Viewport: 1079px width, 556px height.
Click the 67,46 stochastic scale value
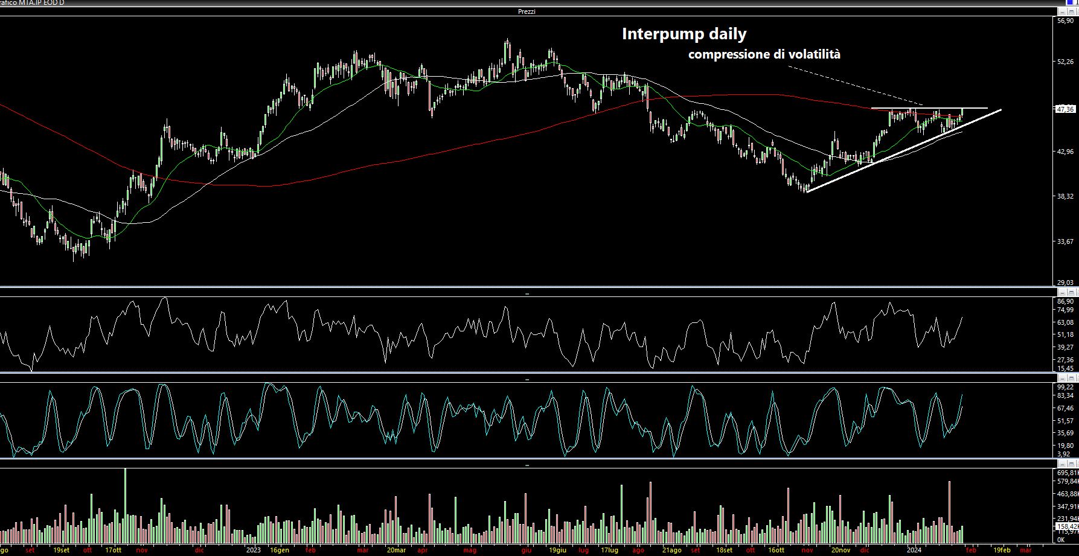[1066, 408]
